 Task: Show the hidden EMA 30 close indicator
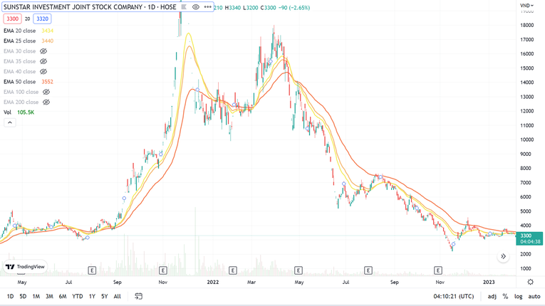43,51
